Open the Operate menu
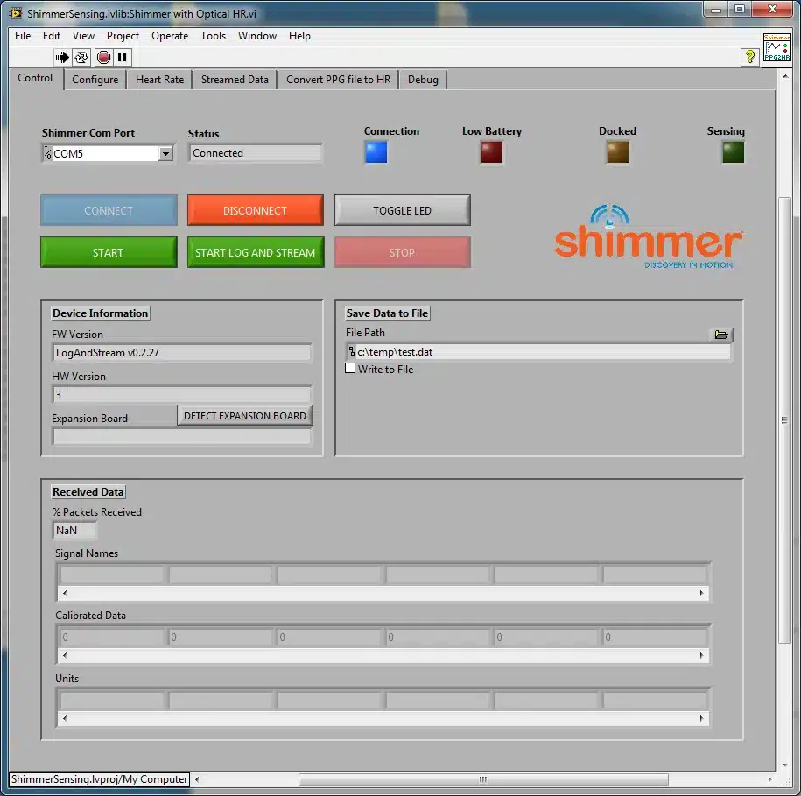The height and width of the screenshot is (796, 801). point(170,36)
